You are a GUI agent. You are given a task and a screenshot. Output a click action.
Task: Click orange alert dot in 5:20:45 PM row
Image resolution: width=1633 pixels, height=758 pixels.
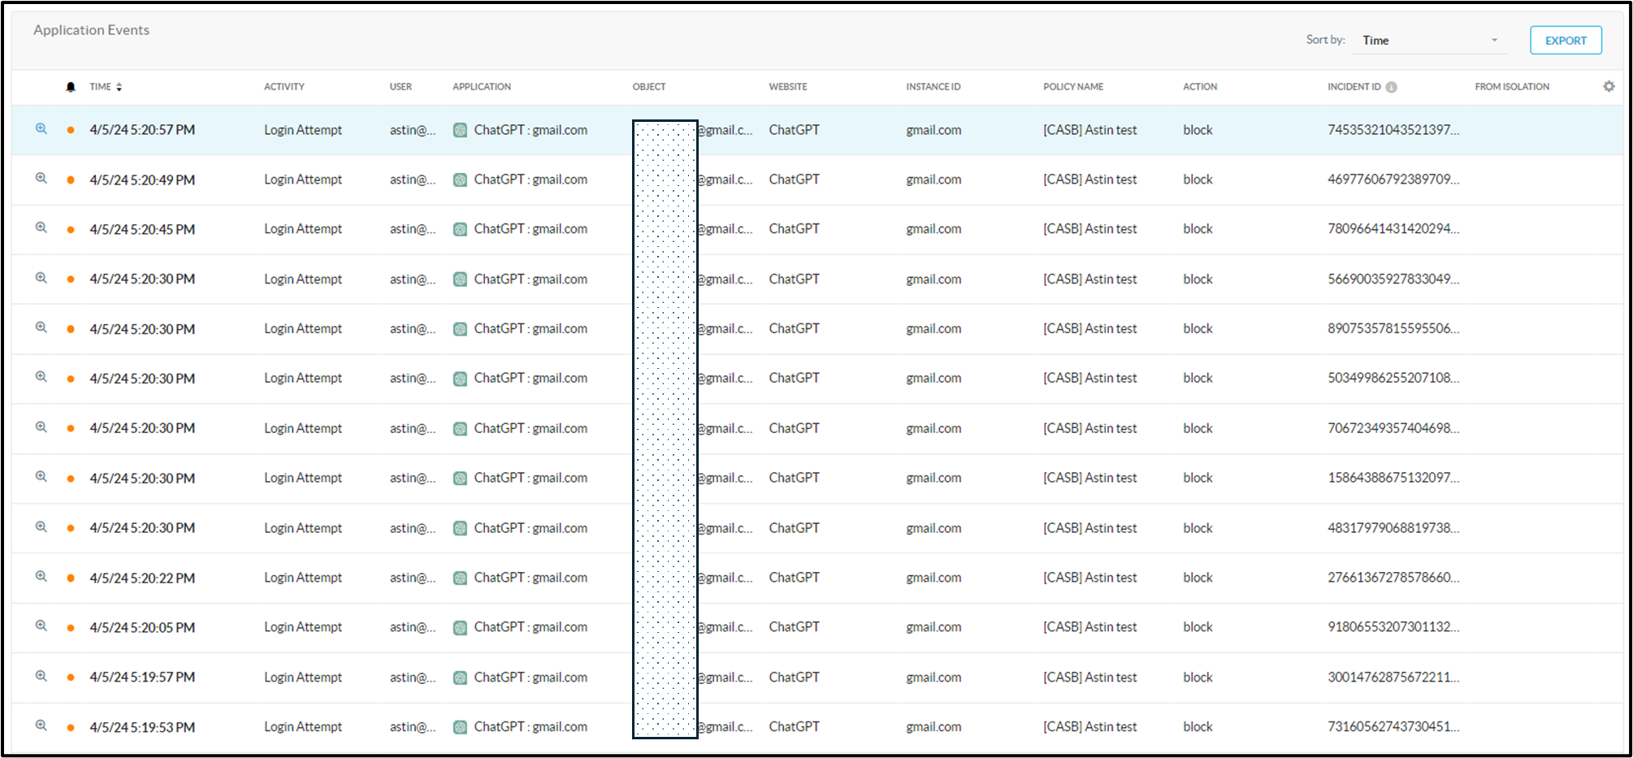tap(71, 230)
